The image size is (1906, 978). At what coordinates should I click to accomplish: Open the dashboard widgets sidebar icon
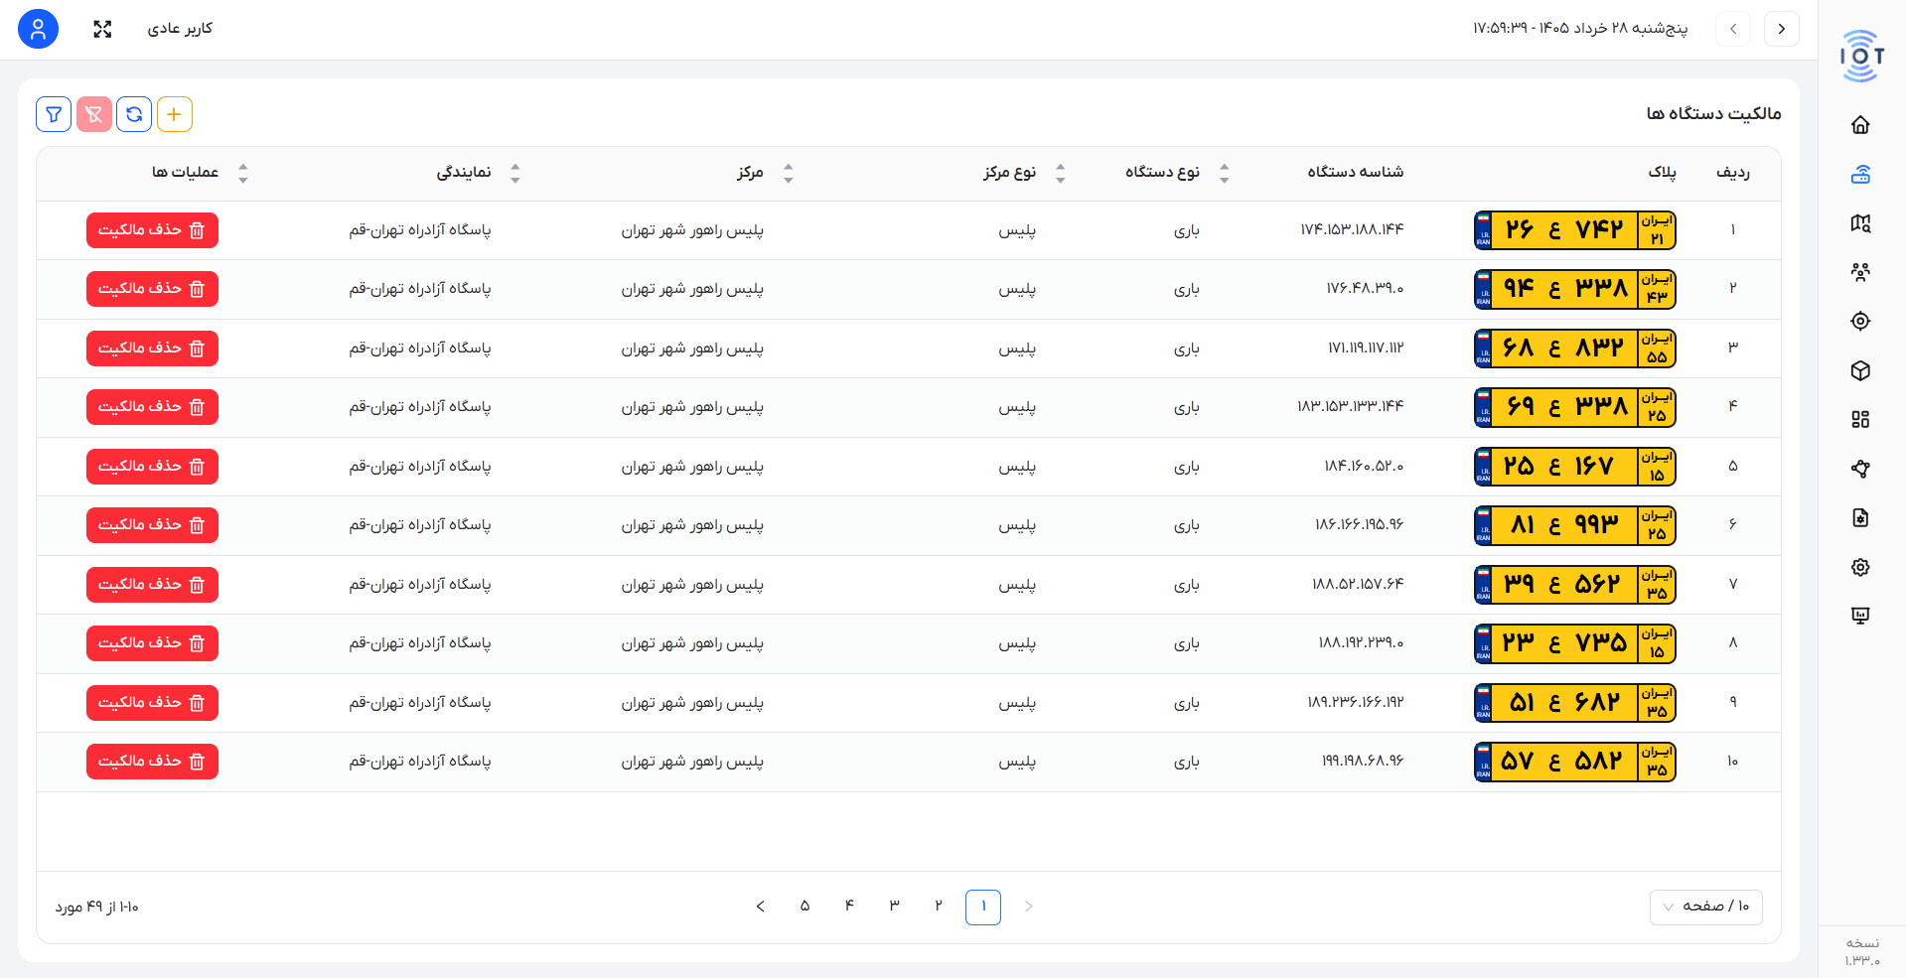[1860, 419]
